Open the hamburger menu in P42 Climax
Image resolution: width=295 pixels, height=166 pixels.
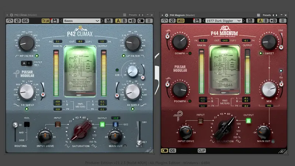pos(149,21)
